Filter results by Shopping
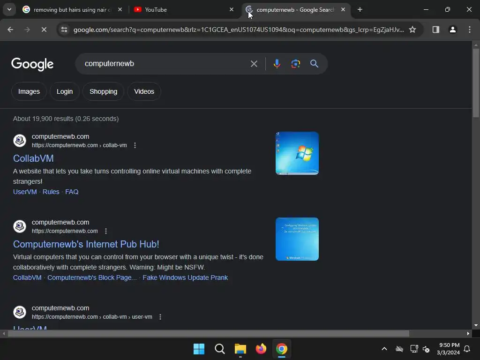This screenshot has height=360, width=480. tap(104, 91)
